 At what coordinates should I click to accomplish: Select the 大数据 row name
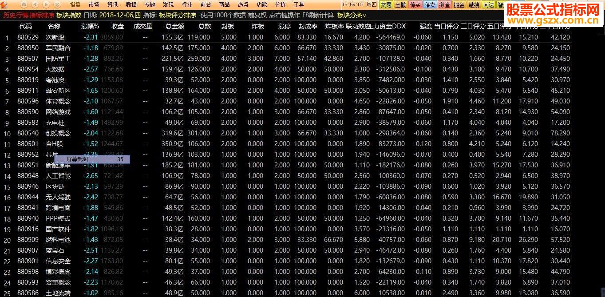pyautogui.click(x=55, y=69)
